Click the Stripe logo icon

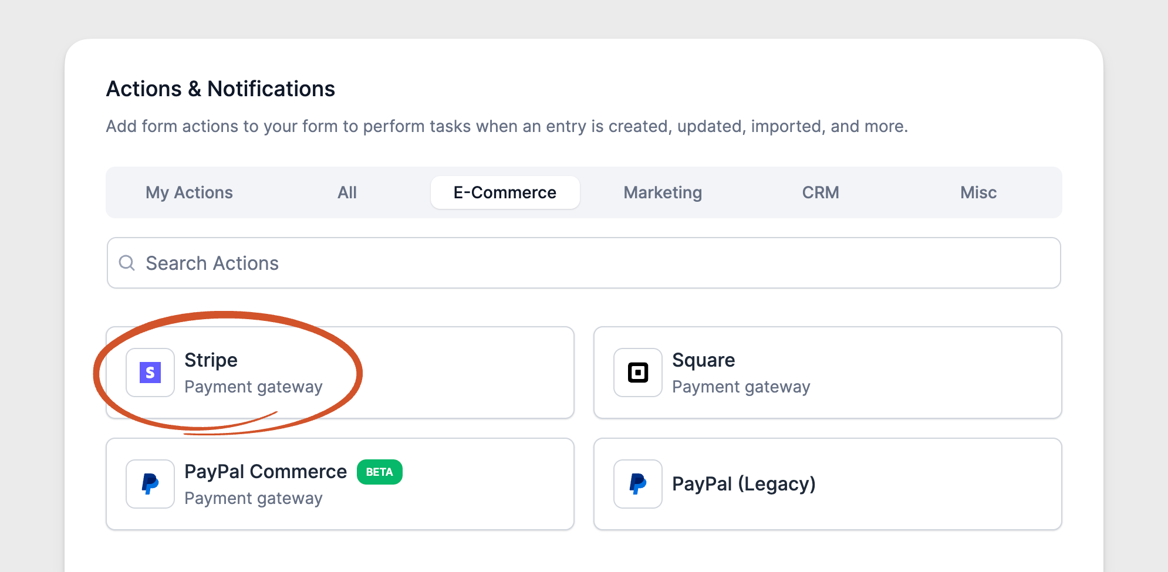[150, 373]
